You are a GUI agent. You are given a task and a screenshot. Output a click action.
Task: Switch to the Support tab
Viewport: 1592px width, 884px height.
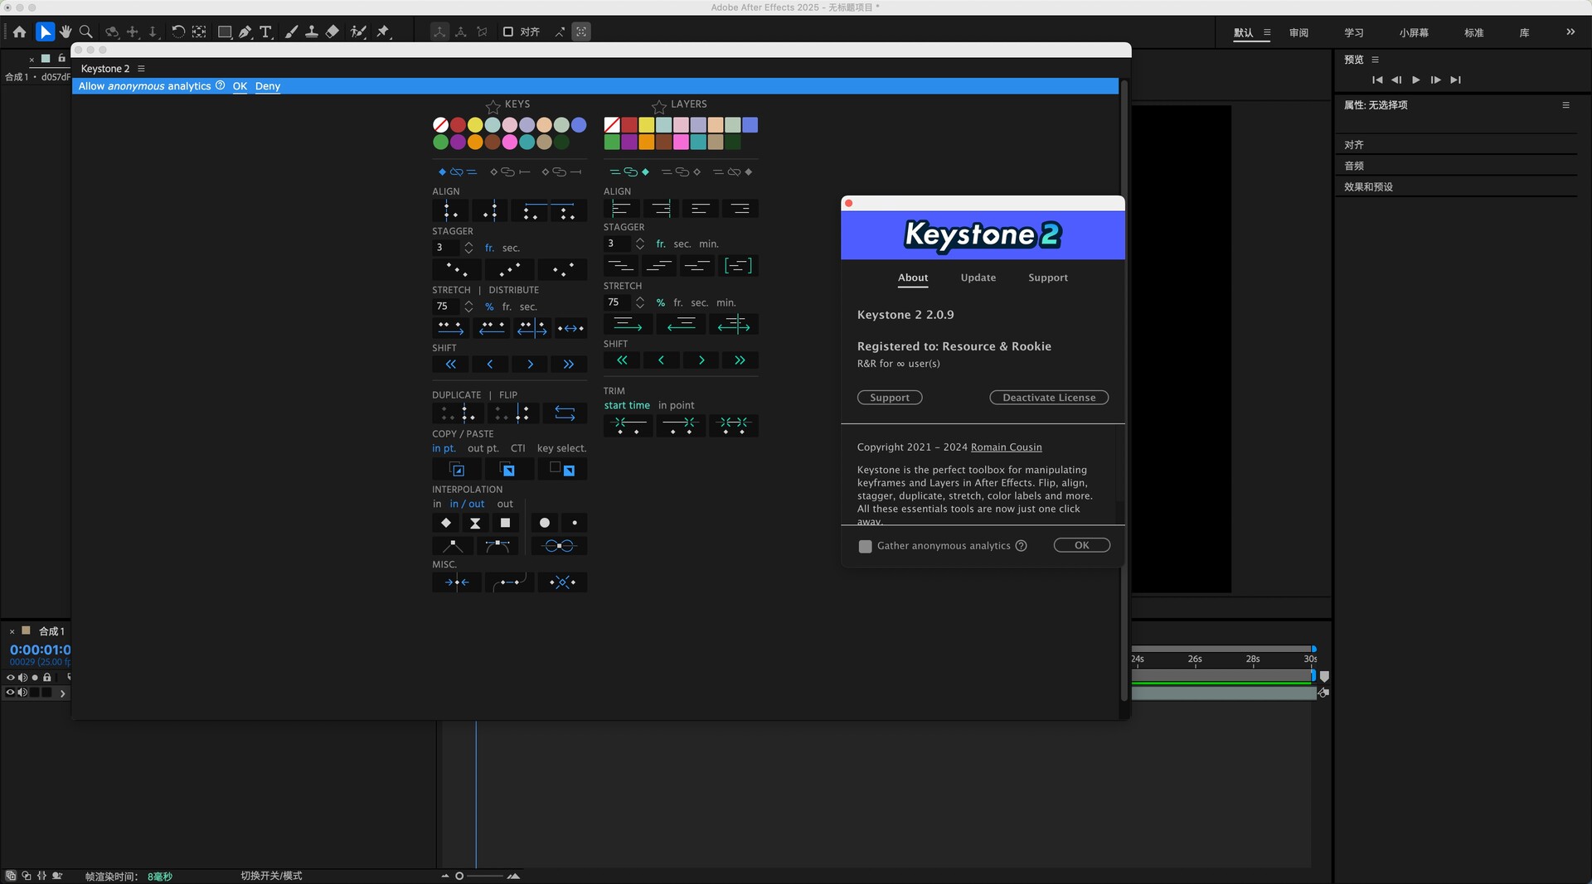[x=1048, y=278]
